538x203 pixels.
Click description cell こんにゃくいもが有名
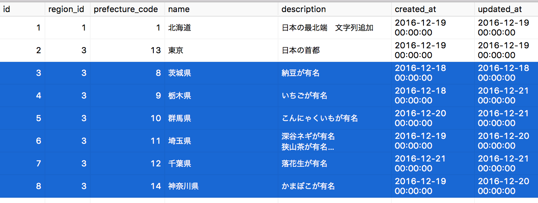pyautogui.click(x=335, y=118)
